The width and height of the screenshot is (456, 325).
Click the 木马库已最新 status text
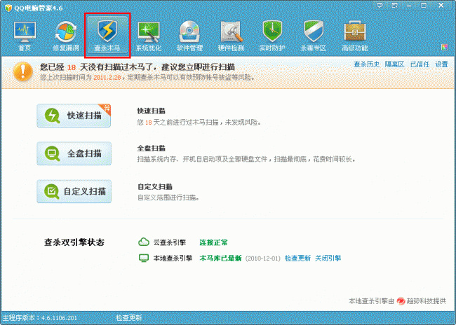[x=220, y=258]
